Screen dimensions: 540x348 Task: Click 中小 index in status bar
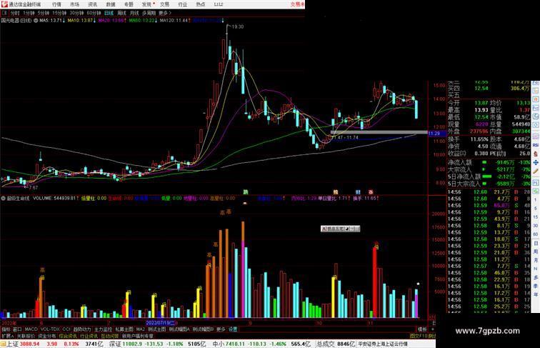(219, 344)
